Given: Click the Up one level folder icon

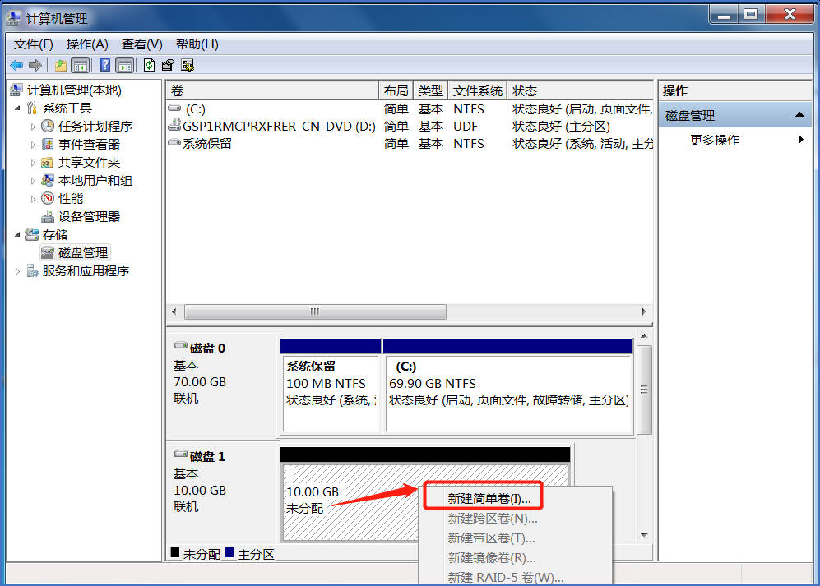Looking at the screenshot, I should point(61,66).
